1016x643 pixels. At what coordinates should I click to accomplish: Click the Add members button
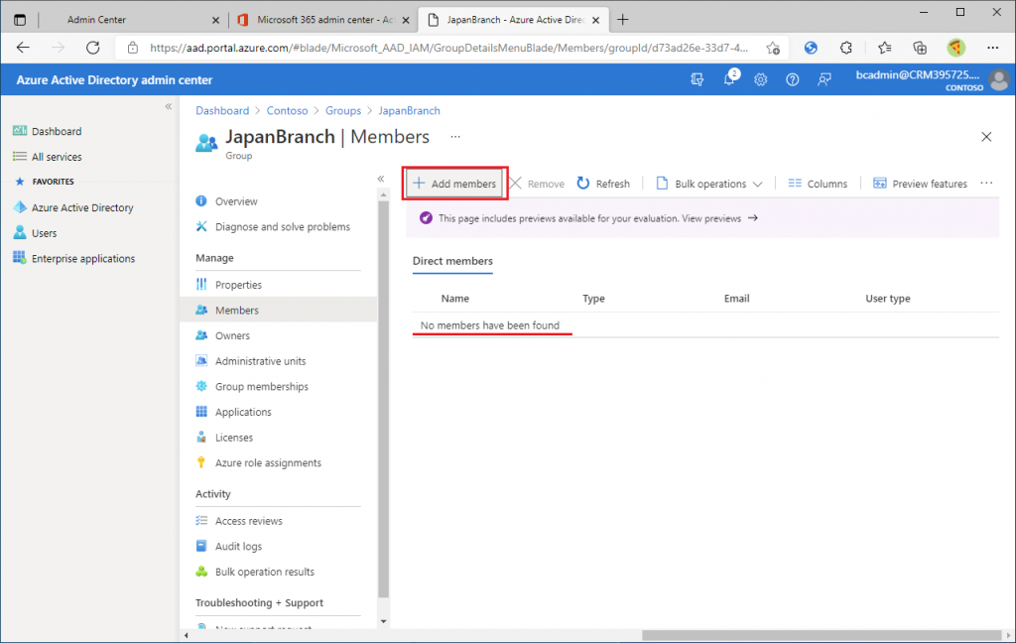coord(454,184)
